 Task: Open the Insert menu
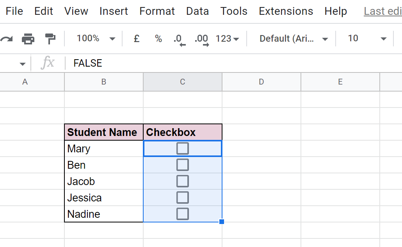[114, 11]
